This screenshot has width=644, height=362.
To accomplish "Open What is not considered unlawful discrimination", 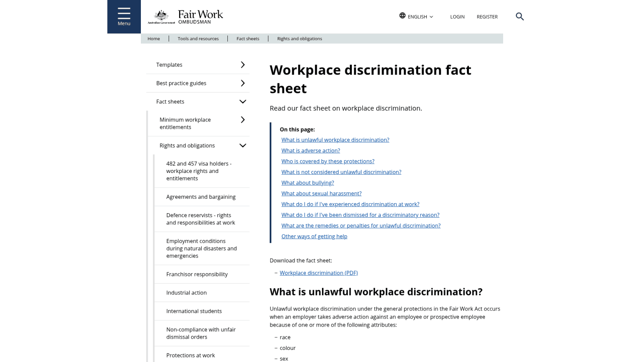I will point(341,172).
